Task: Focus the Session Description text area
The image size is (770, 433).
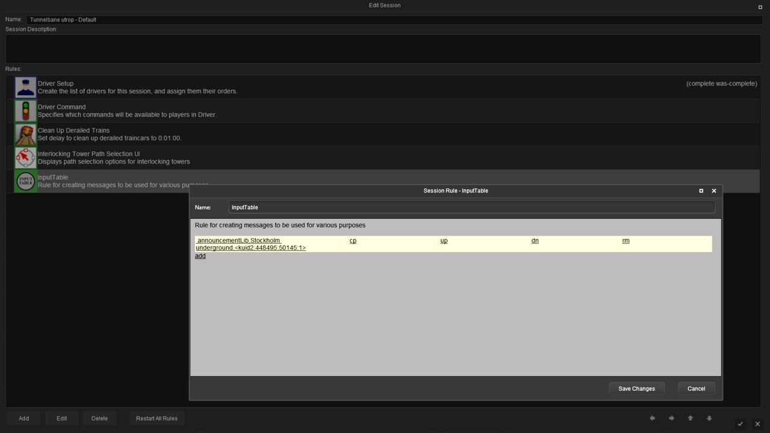Action: 384,49
